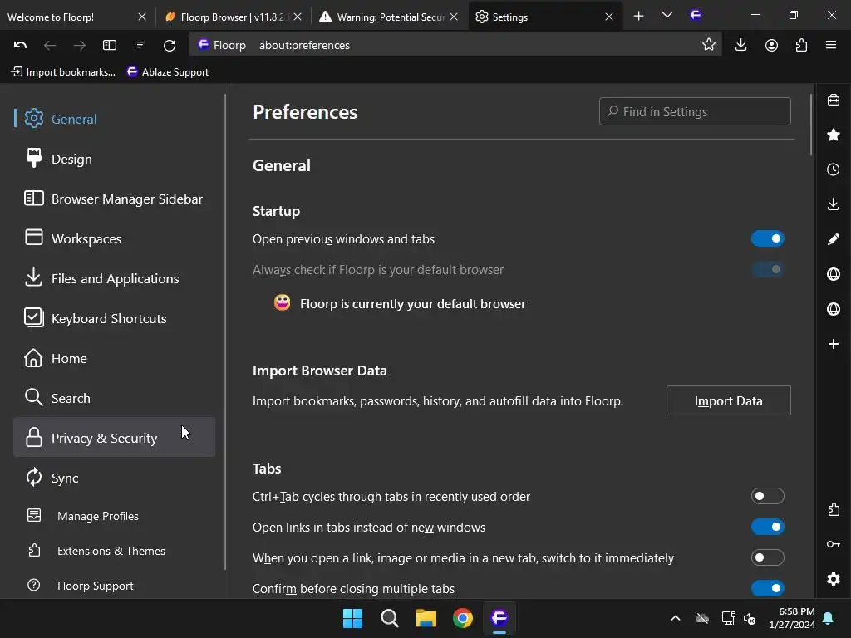The image size is (851, 638).
Task: Open the tab list icon in toolbar
Action: [140, 45]
